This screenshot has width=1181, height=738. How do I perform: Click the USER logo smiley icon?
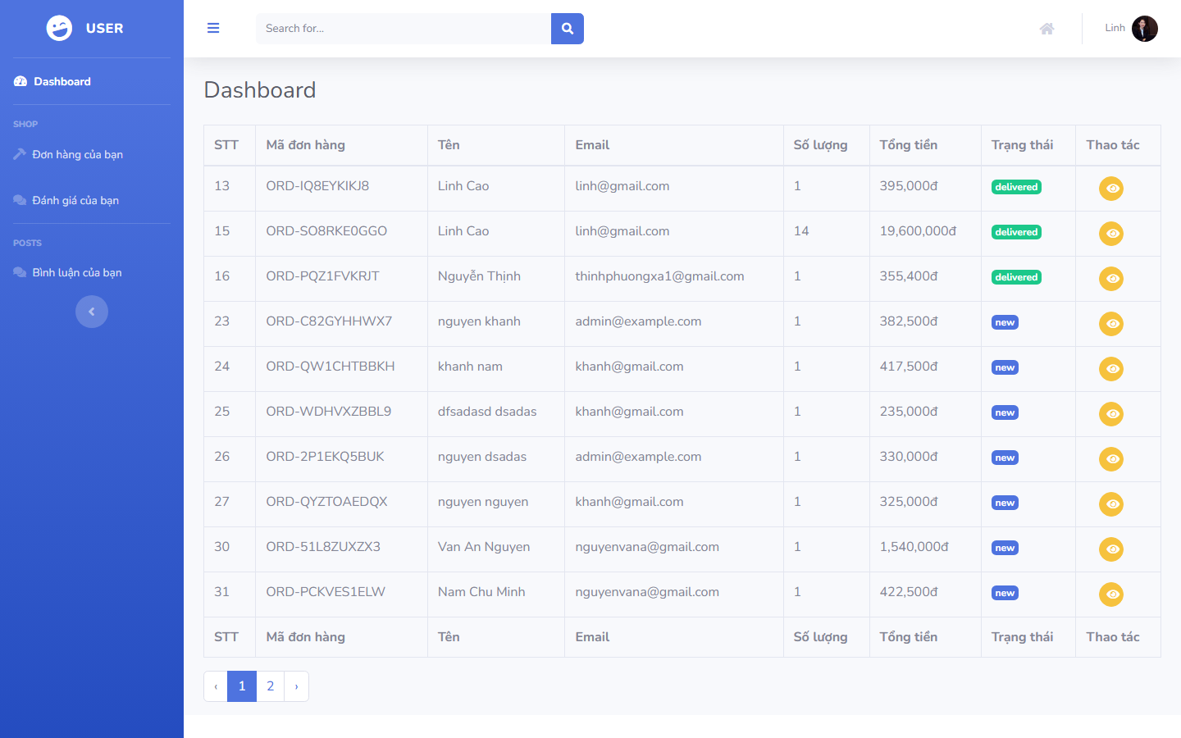59,28
